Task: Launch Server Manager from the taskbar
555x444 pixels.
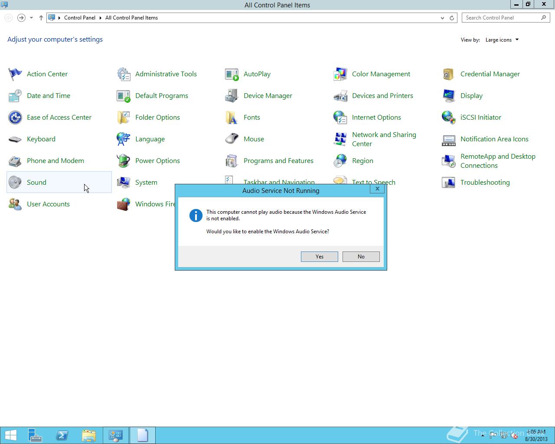Action: click(35, 435)
